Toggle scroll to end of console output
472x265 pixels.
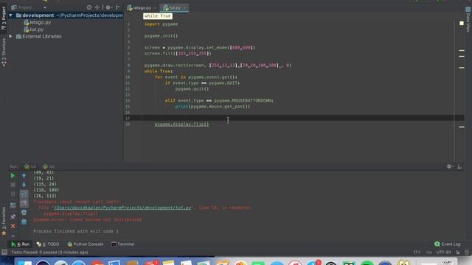coord(24,203)
